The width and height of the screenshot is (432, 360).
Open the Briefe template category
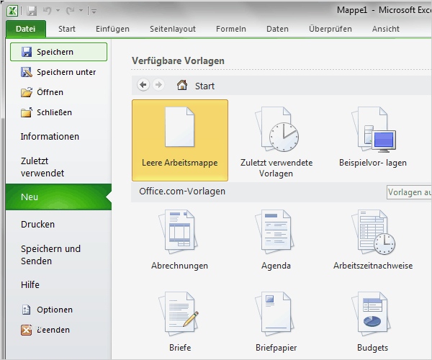tap(180, 322)
